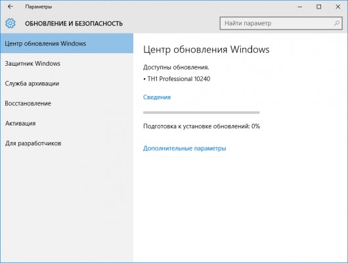This screenshot has height=263, width=348.
Task: Click the Центр обновления Windows page heading
Action: [206, 49]
